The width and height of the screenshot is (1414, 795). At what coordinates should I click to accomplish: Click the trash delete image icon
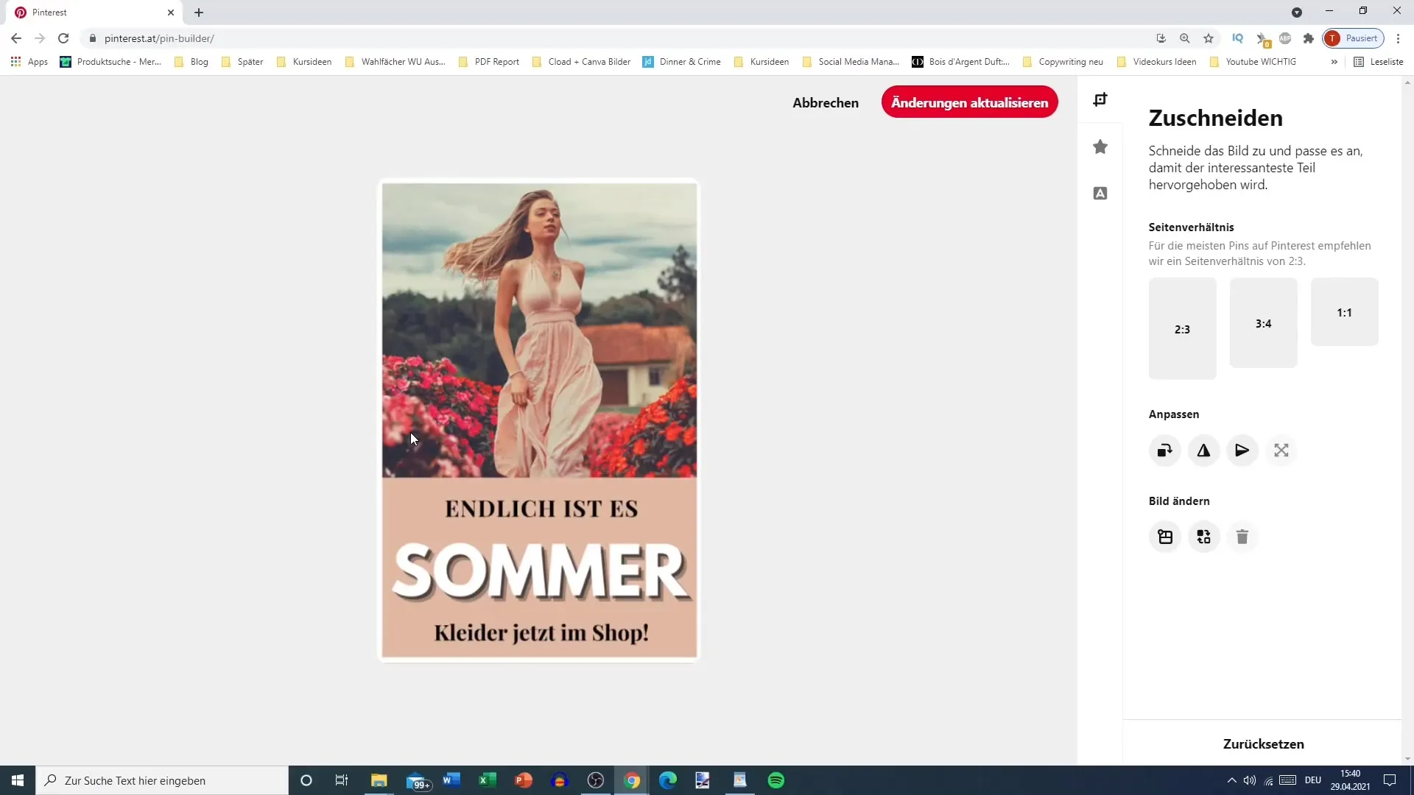coord(1242,537)
